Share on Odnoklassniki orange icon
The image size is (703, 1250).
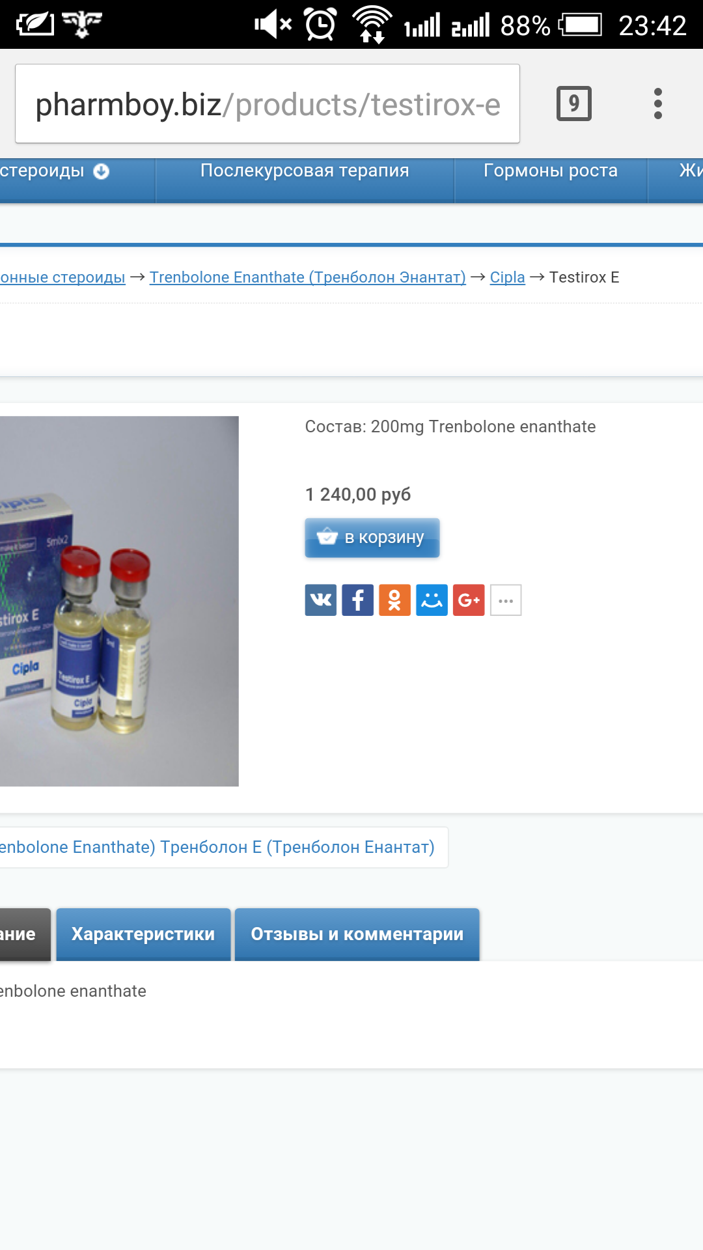pyautogui.click(x=394, y=600)
